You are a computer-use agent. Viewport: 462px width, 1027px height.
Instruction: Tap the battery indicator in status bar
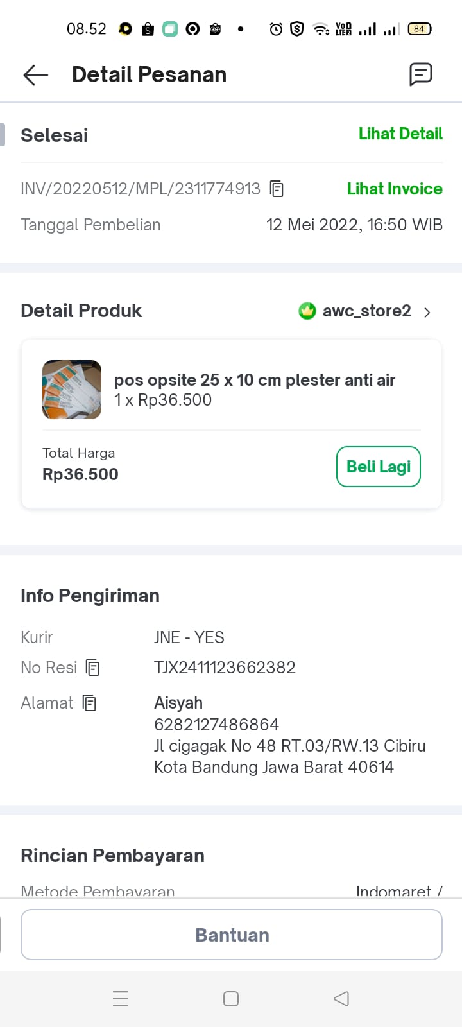[x=420, y=29]
